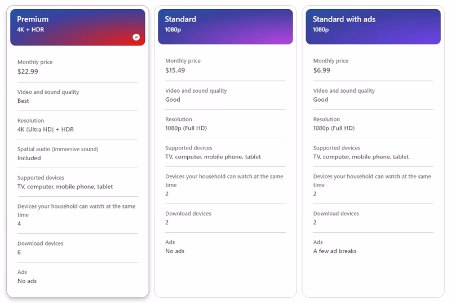Click the $15.49 monthly price

pyautogui.click(x=175, y=71)
